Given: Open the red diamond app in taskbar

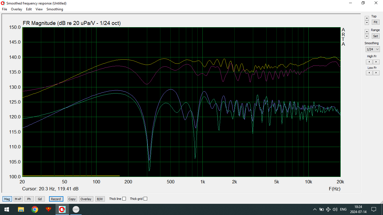Looking at the screenshot, I should (x=49, y=209).
